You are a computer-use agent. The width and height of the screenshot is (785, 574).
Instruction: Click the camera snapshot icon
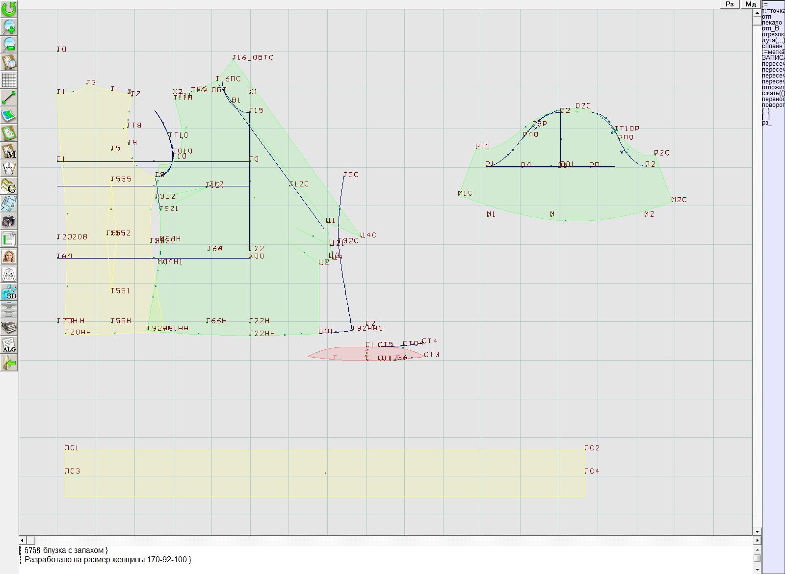pos(9,221)
